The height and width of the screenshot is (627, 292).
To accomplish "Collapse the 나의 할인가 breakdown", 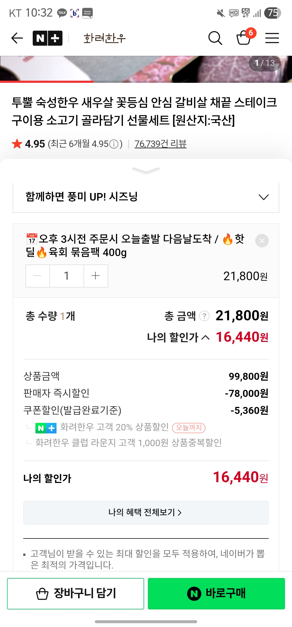I will point(205,337).
